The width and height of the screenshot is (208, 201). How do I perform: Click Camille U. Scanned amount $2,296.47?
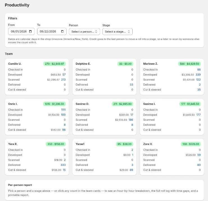point(53,80)
